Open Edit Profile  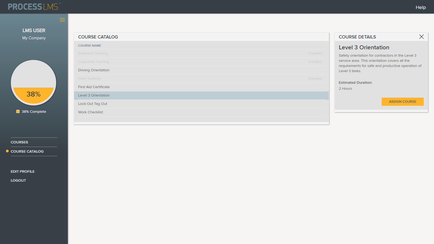pos(23,171)
